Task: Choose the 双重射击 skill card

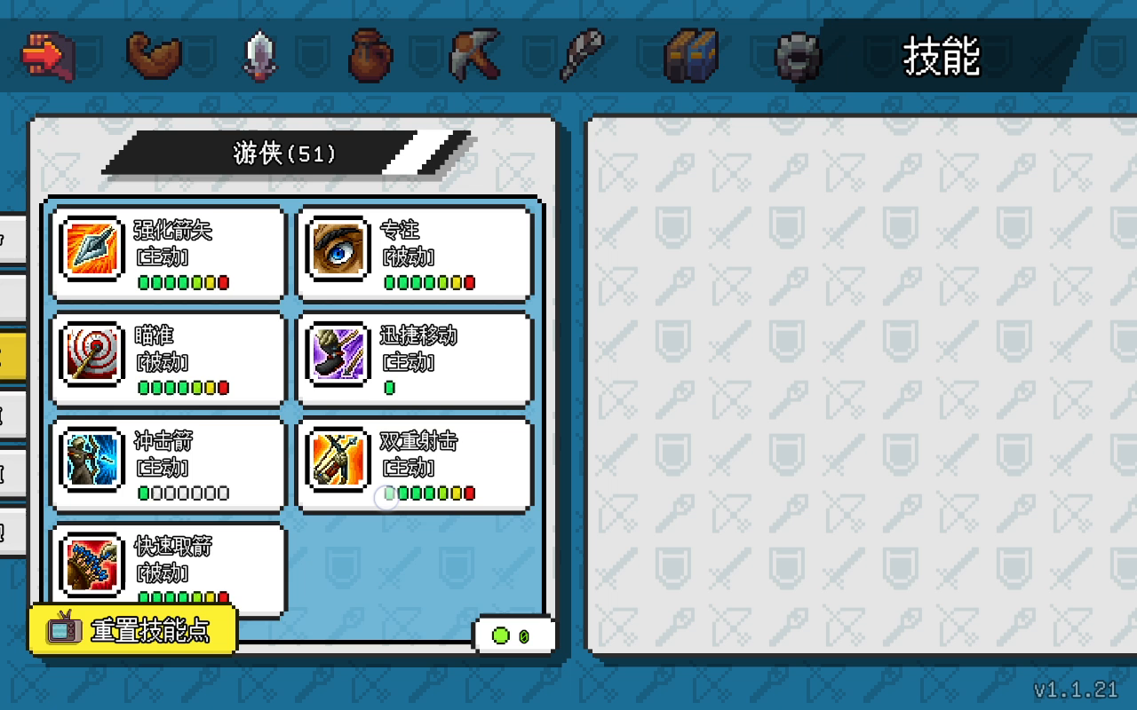Action: [415, 464]
